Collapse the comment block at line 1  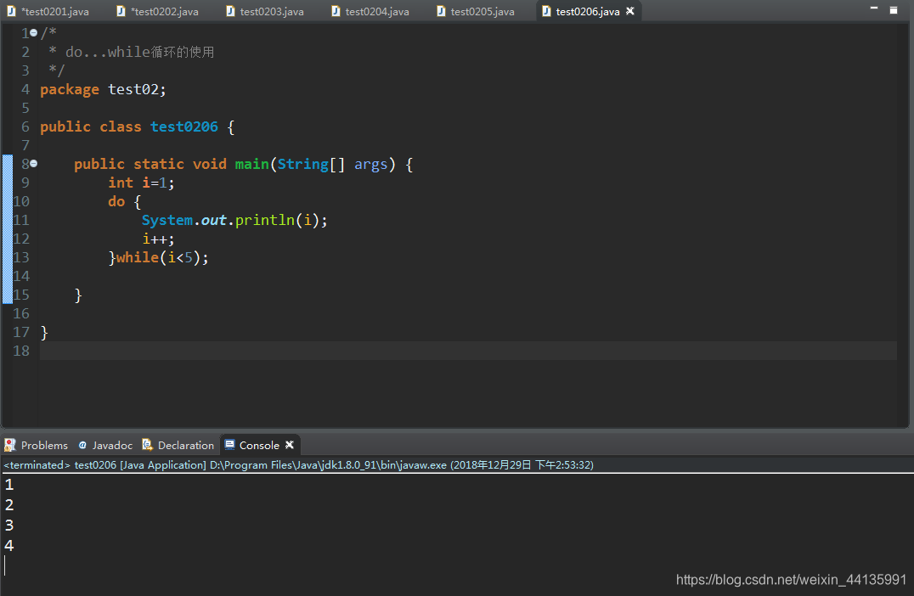pyautogui.click(x=34, y=33)
